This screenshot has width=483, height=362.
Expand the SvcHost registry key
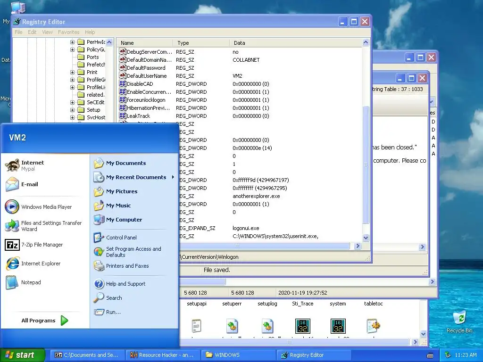point(72,117)
